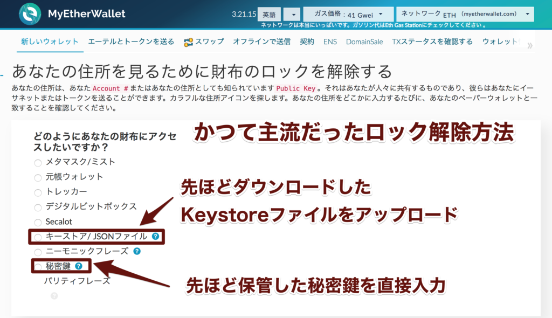Click the version number 3.21.15
The width and height of the screenshot is (552, 318).
244,14
